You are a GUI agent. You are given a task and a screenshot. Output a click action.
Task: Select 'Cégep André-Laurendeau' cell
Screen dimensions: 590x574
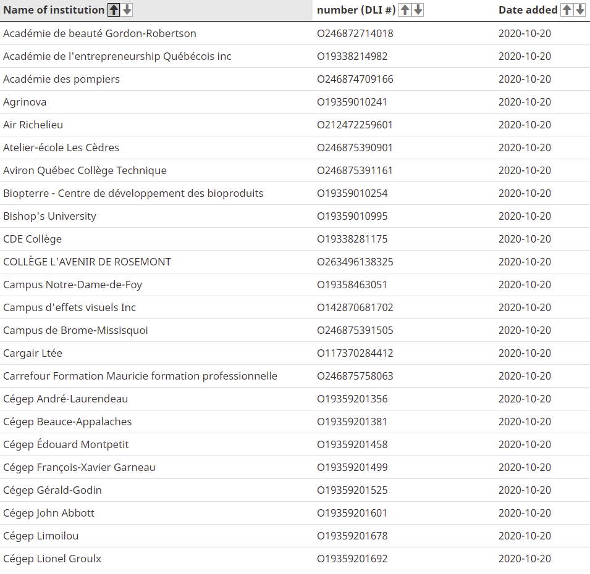click(65, 399)
